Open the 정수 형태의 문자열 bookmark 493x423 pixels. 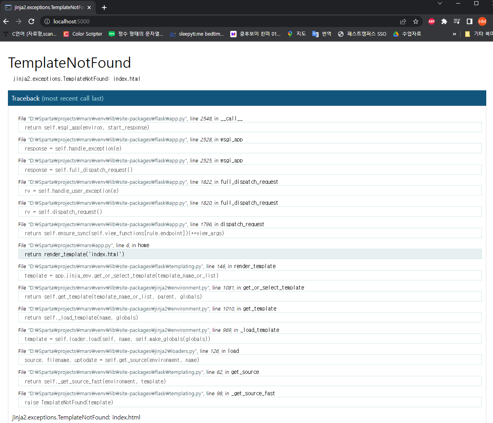(x=136, y=34)
